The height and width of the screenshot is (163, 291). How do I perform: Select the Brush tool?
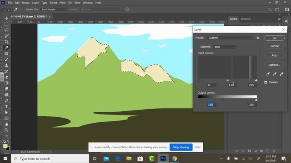coord(6,59)
